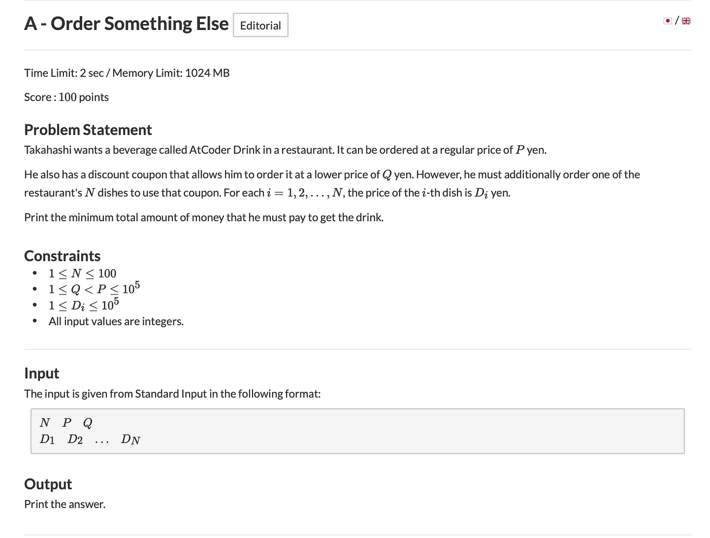
Task: Open the Editorial button next to title
Action: pos(261,25)
